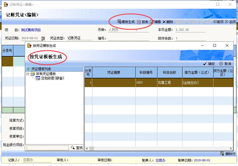The width and height of the screenshot is (238, 166).
Task: Select 总包收款(缺省) template in tree
Action: (x=52, y=78)
